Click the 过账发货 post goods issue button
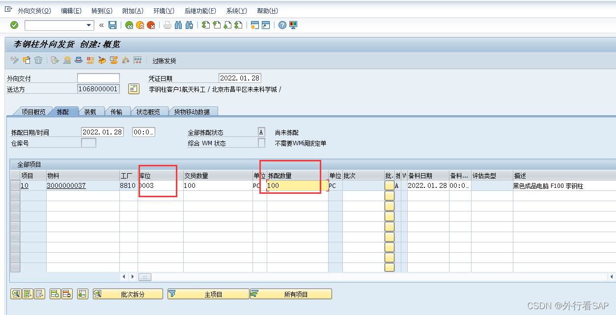 click(164, 61)
